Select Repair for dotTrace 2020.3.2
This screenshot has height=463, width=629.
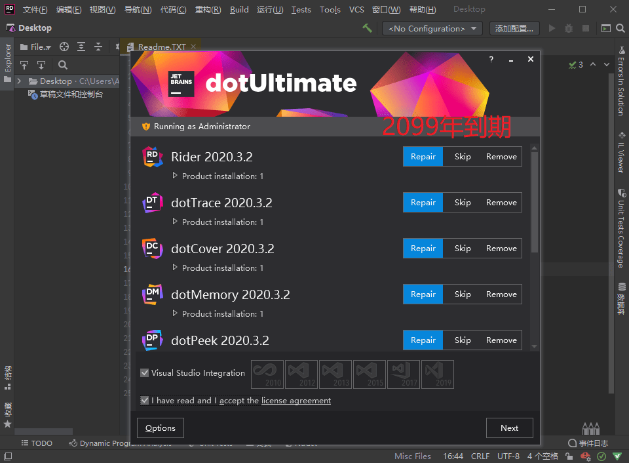point(423,203)
